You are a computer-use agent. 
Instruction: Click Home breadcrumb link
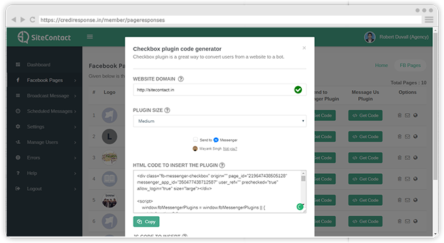[x=381, y=65]
